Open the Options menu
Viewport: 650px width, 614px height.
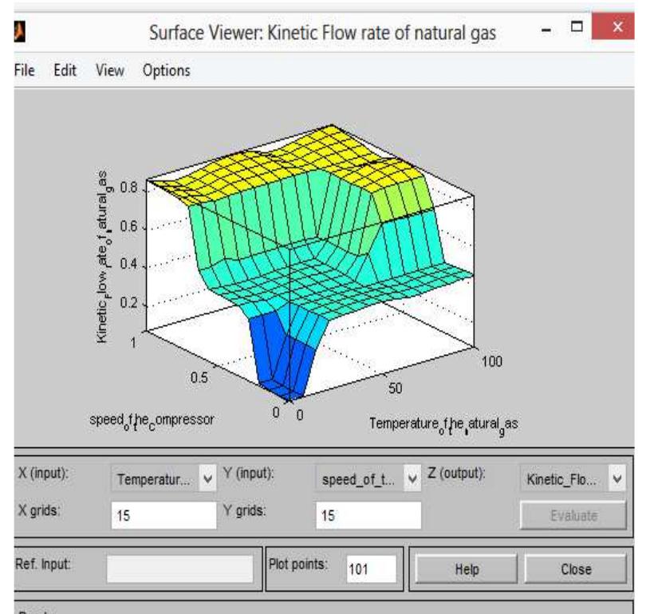click(166, 70)
